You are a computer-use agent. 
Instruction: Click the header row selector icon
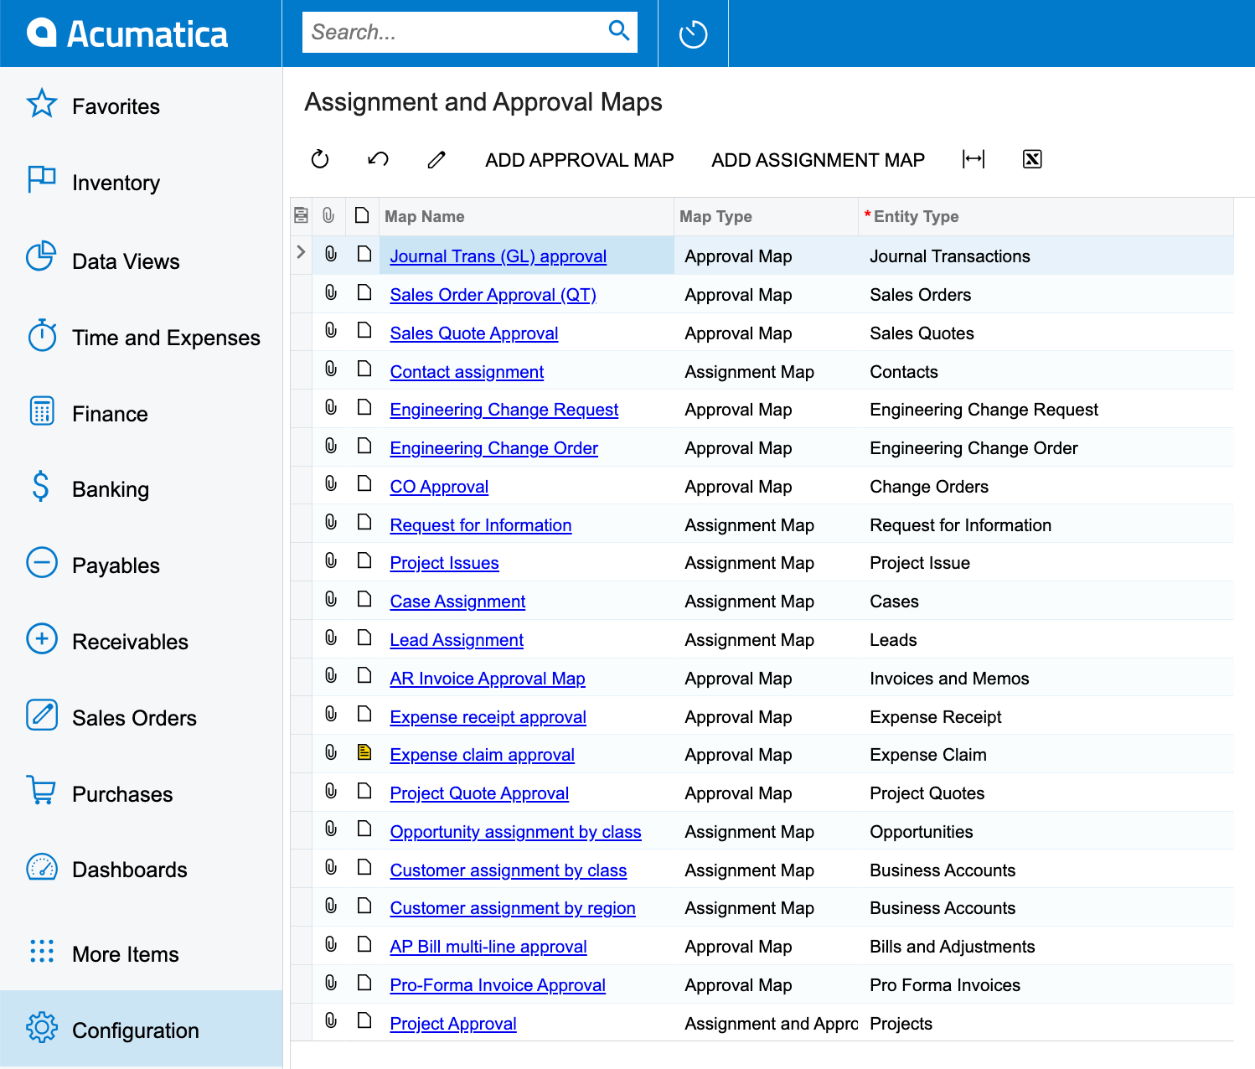[301, 215]
